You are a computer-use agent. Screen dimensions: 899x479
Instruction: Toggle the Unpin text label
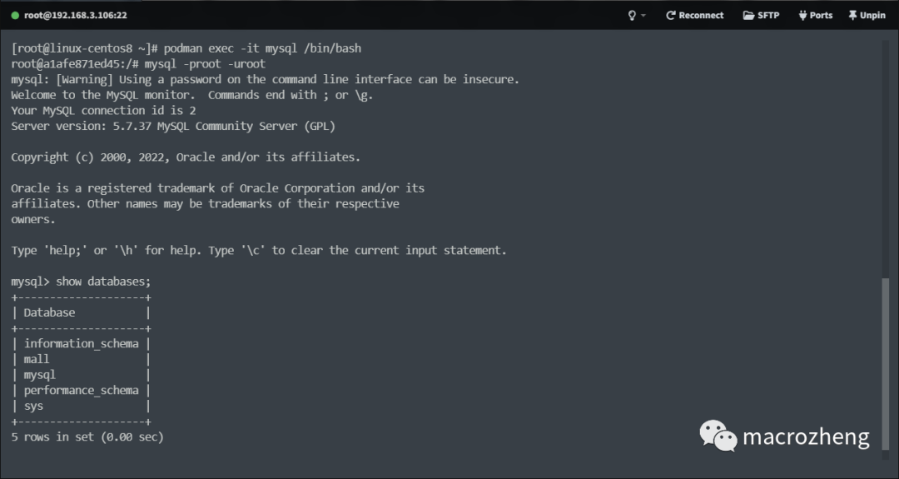pos(873,15)
